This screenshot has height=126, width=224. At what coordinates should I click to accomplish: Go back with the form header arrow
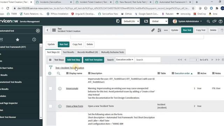click(x=48, y=30)
